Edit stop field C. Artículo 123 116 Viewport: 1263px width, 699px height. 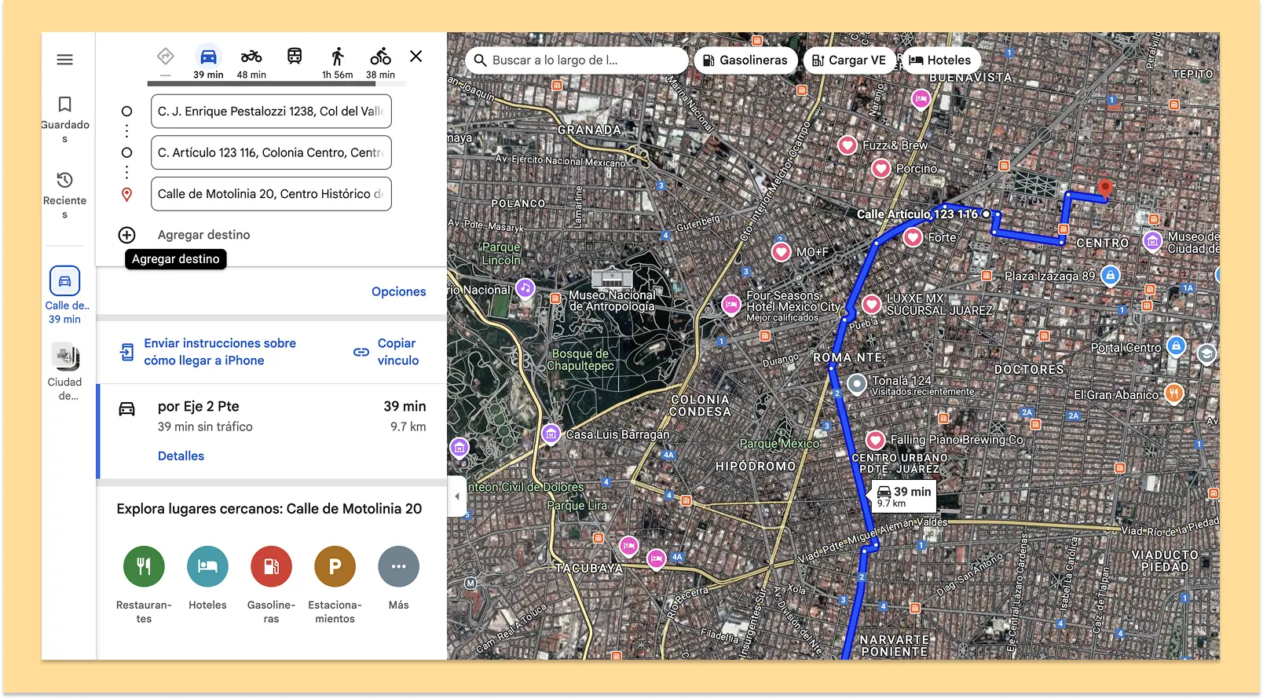[271, 152]
